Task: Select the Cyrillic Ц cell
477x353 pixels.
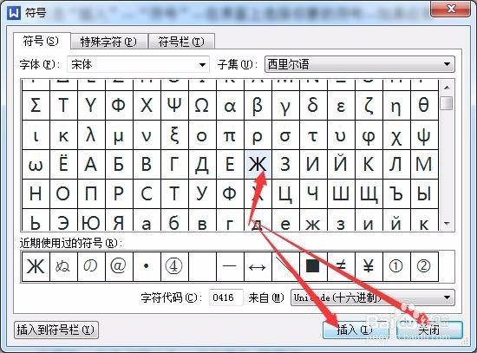Action: 285,193
